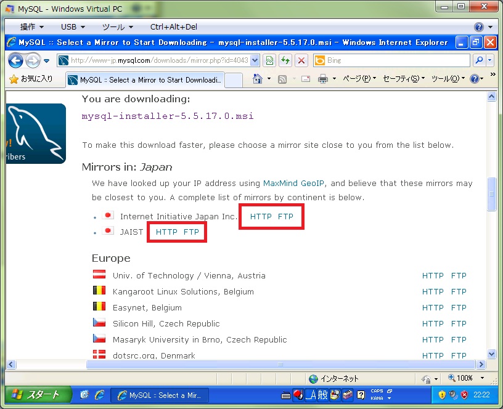Open the 操作 menu in Virtual PC
The height and width of the screenshot is (409, 503).
(x=32, y=27)
